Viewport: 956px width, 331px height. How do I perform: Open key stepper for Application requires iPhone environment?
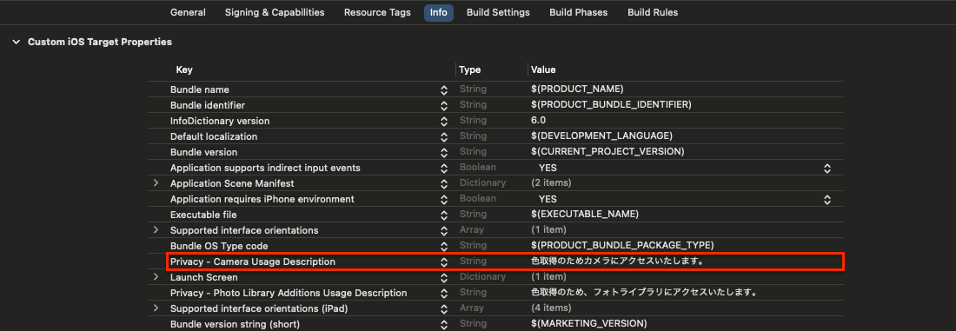(444, 199)
